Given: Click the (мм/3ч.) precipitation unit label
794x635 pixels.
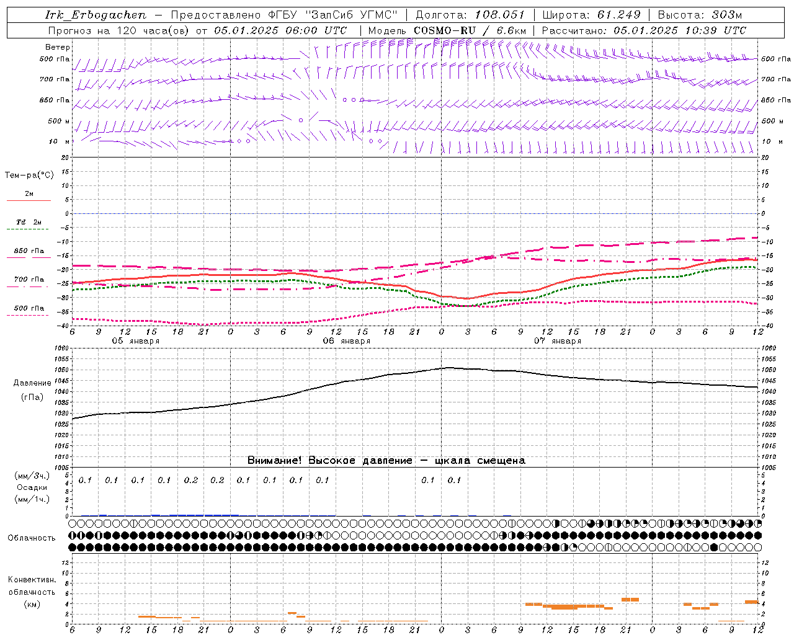Looking at the screenshot, I should click(x=32, y=476).
